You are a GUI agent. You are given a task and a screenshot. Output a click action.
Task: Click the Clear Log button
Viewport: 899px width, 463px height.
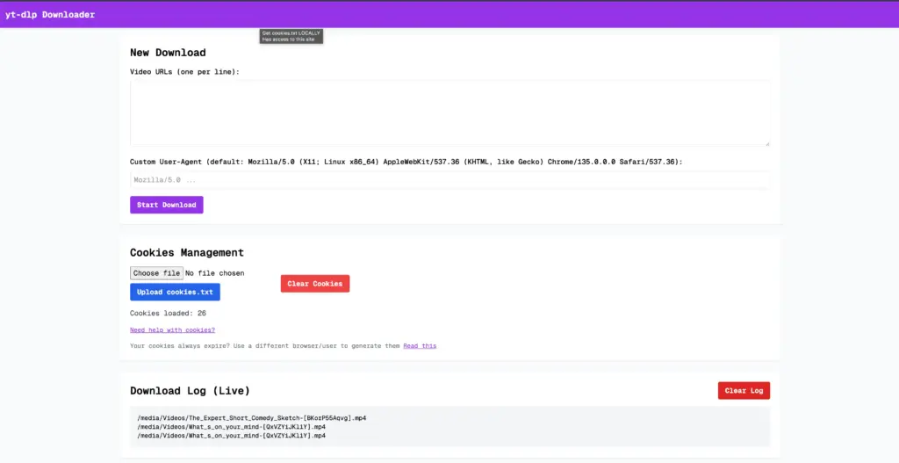click(x=744, y=391)
